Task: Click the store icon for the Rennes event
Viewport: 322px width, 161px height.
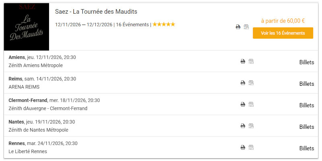Action: (x=251, y=147)
